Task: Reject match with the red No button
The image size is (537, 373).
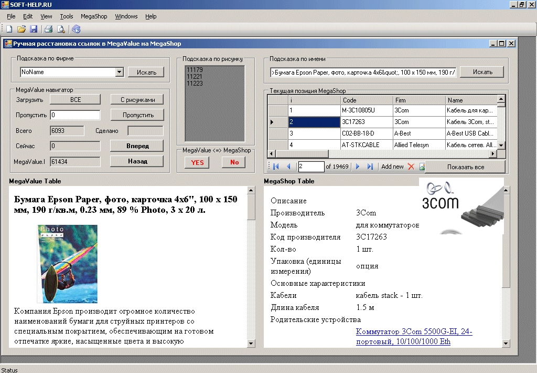Action: pos(234,162)
